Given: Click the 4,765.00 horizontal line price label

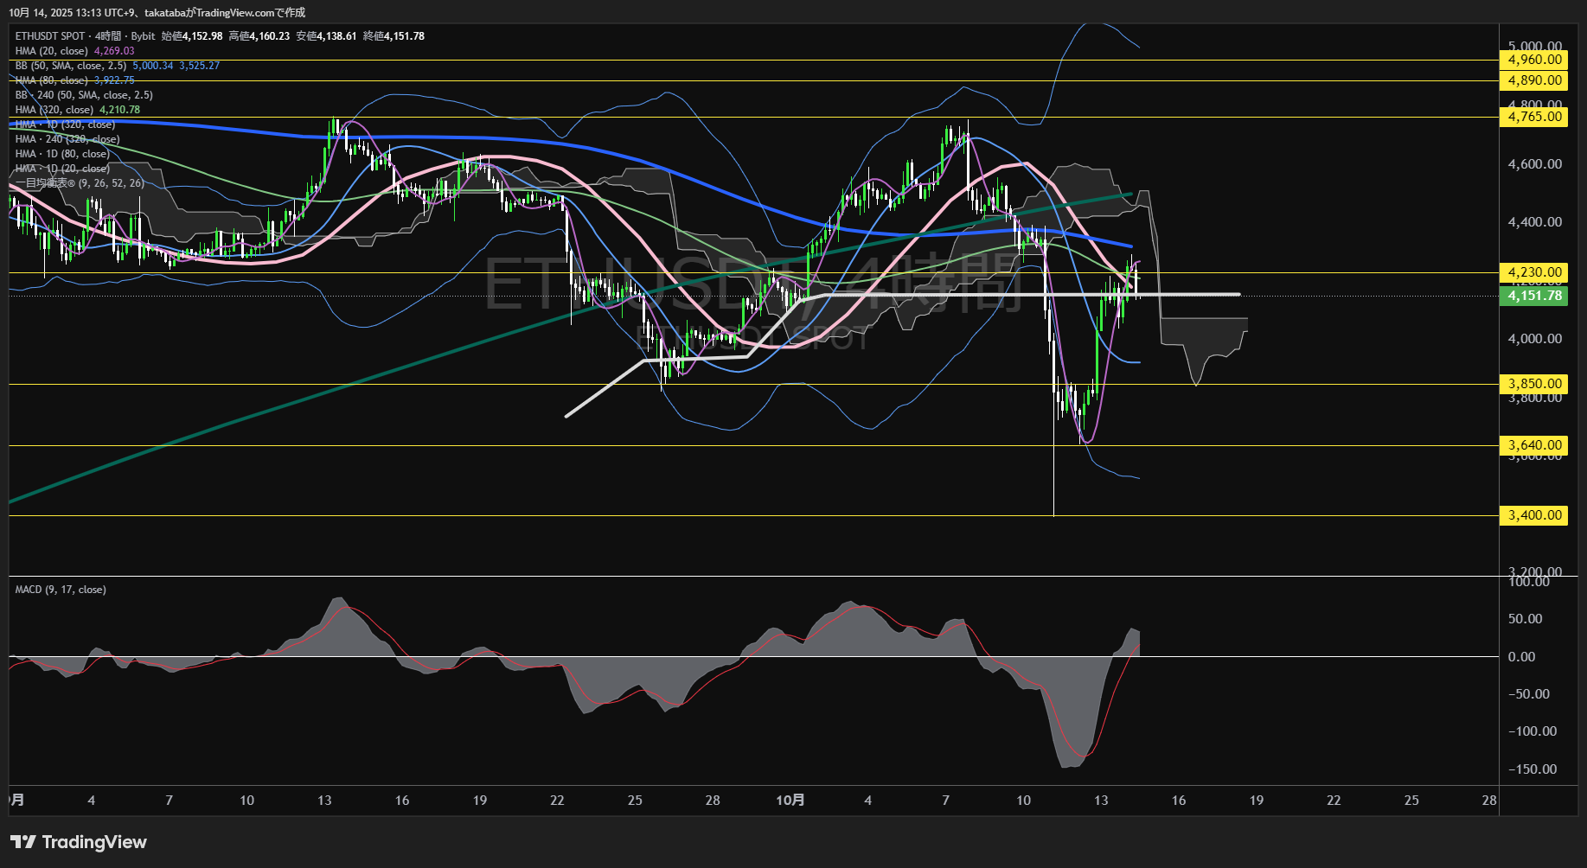Looking at the screenshot, I should pos(1534,117).
